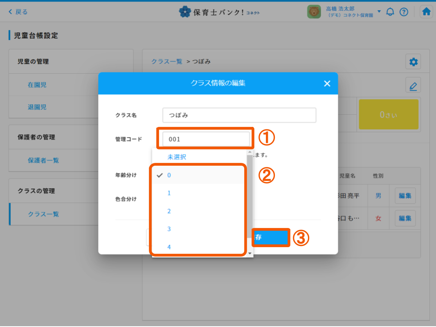The width and height of the screenshot is (436, 327).
Task: Click the home icon in header
Action: [x=426, y=12]
